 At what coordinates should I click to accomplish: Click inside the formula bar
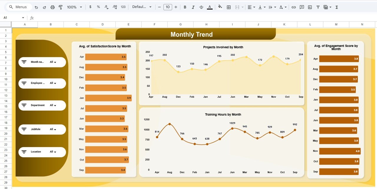tap(88, 18)
